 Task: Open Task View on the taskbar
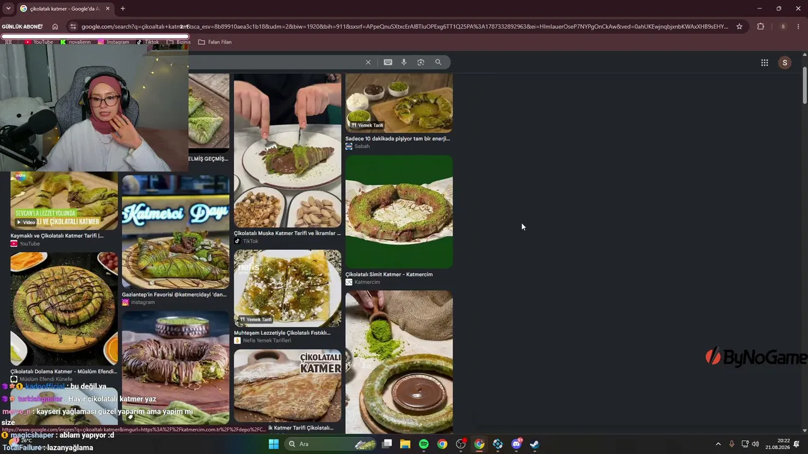[x=387, y=444]
